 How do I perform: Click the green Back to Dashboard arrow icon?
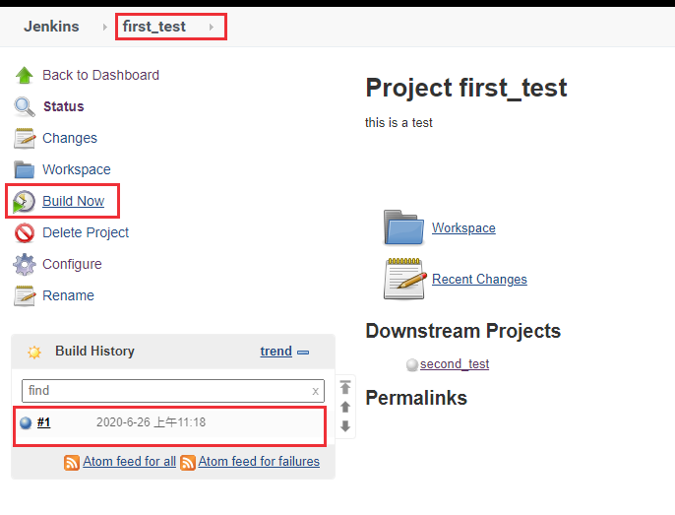click(x=24, y=76)
